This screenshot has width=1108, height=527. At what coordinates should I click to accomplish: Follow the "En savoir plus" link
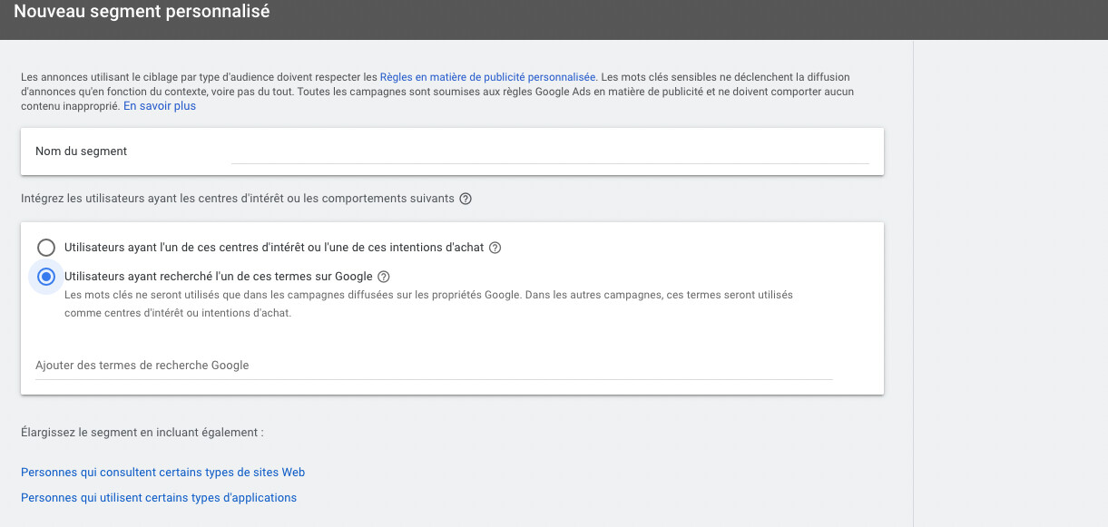point(160,106)
